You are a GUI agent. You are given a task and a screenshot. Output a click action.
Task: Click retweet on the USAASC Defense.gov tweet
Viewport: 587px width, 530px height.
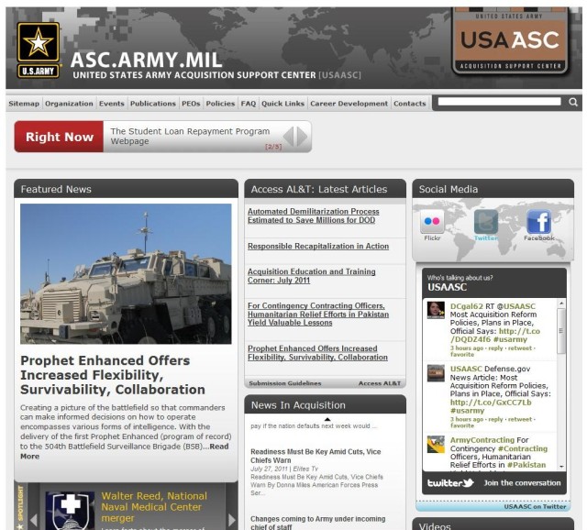(x=520, y=419)
